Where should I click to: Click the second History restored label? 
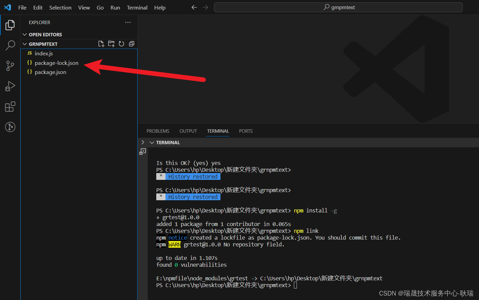[x=193, y=197]
